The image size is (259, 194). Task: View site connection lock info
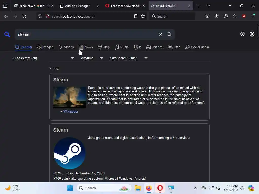(x=48, y=16)
